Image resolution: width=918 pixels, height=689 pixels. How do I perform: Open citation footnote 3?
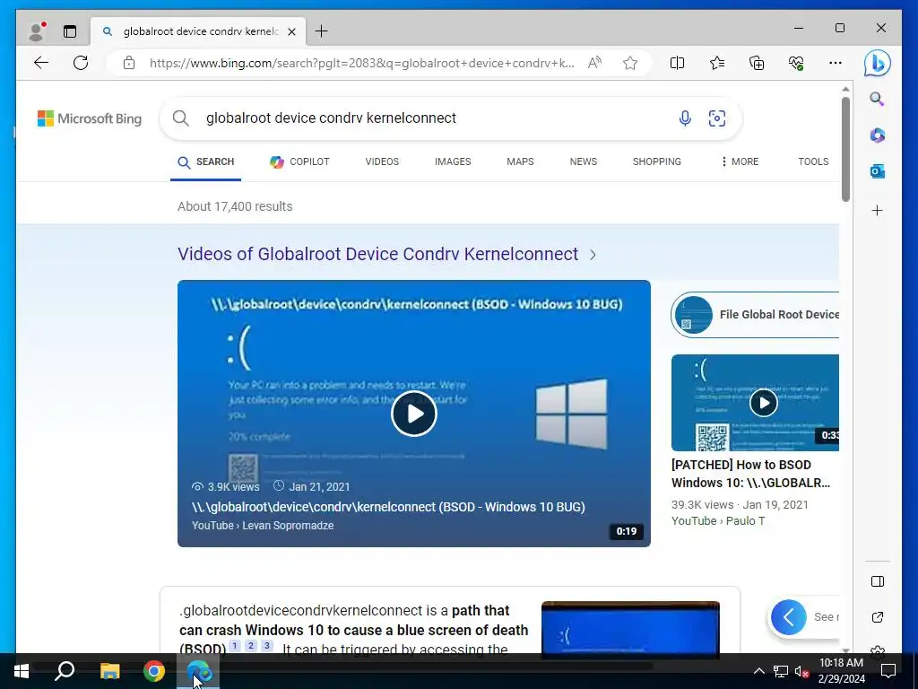[x=267, y=646]
